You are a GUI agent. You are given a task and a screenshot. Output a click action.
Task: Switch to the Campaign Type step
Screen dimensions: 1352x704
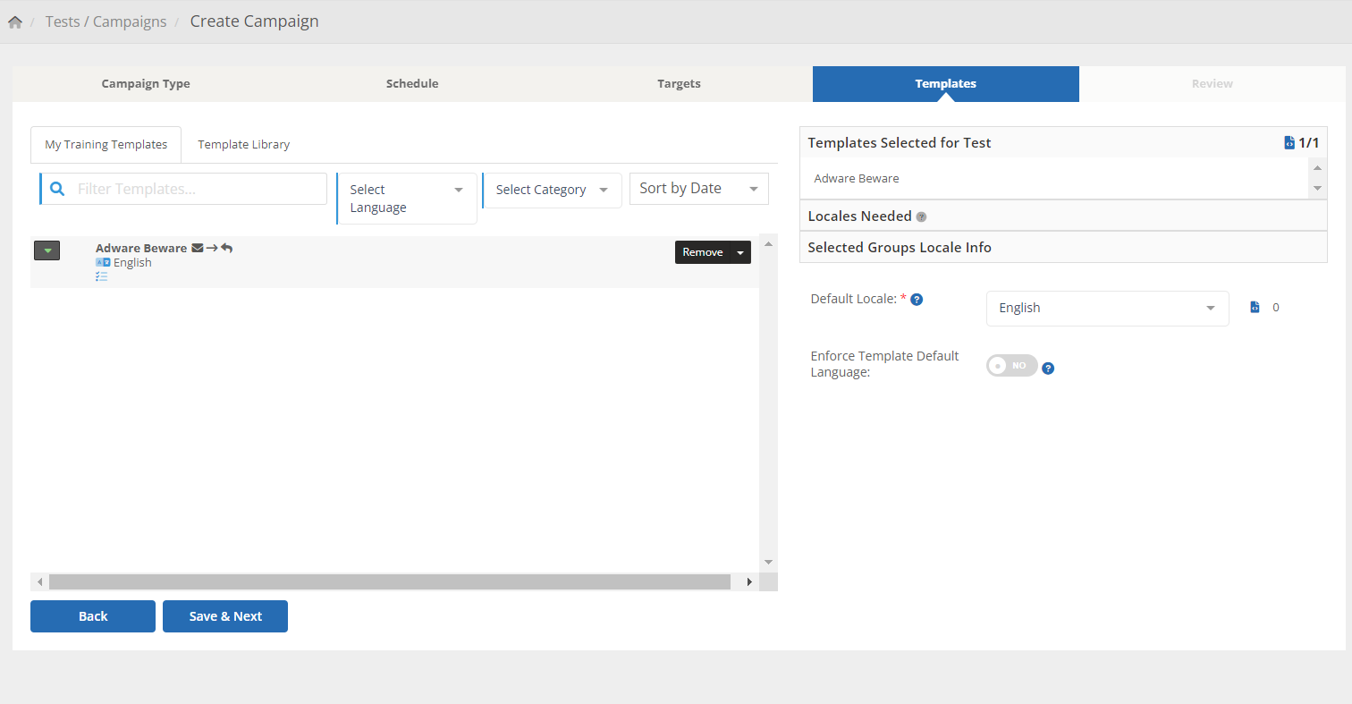click(x=146, y=84)
